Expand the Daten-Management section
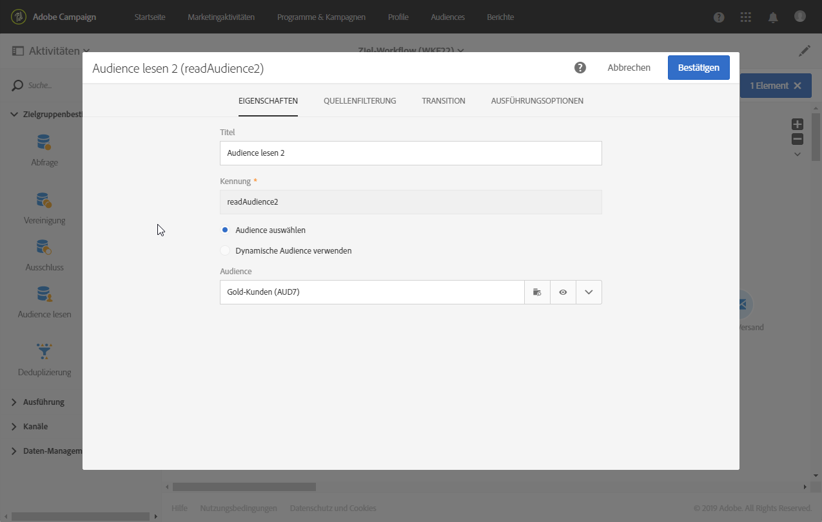Viewport: 822px width, 522px height. 15,451
